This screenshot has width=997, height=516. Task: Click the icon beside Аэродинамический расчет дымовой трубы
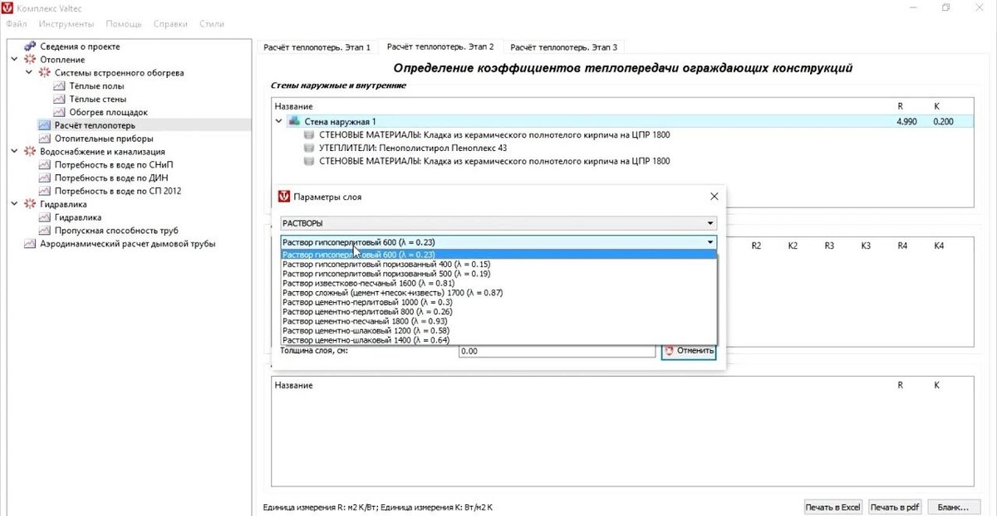30,244
